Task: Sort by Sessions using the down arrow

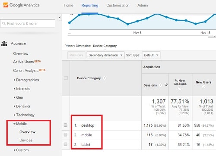Action: (166, 85)
